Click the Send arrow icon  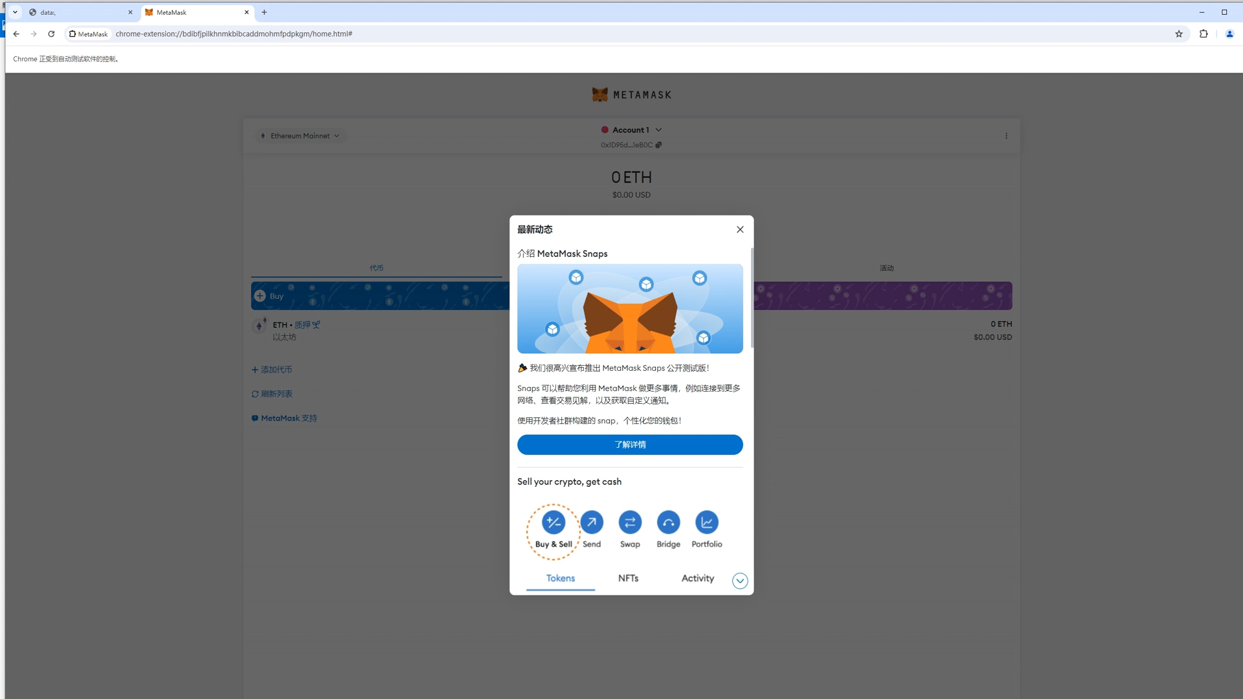click(592, 522)
